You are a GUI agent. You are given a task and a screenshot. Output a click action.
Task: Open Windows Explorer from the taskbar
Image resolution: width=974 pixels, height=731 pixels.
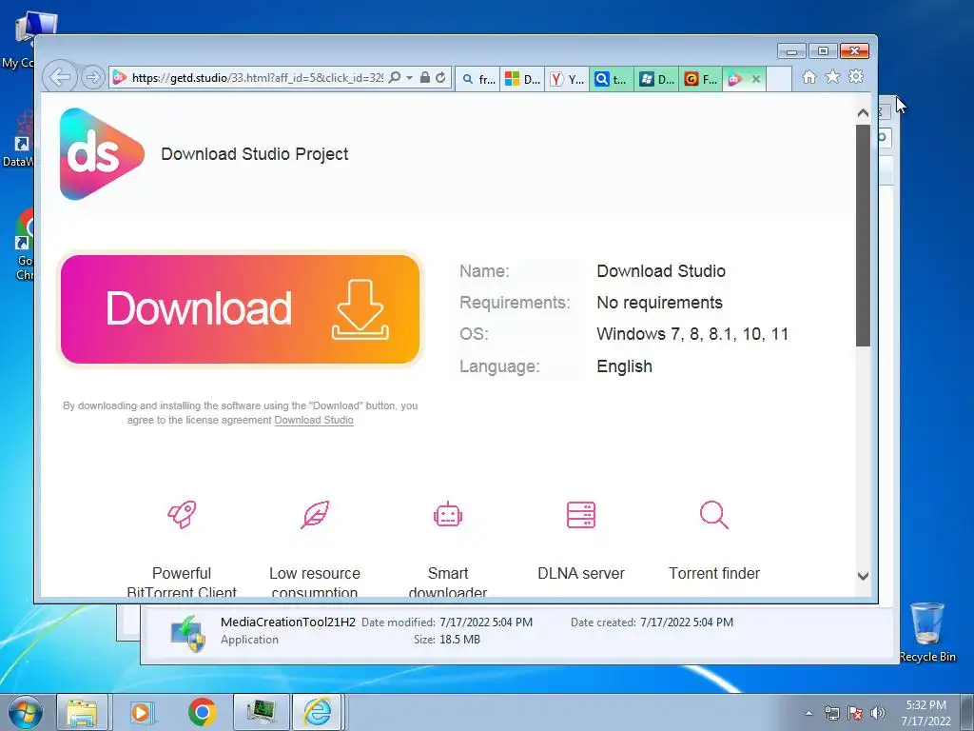click(x=82, y=713)
